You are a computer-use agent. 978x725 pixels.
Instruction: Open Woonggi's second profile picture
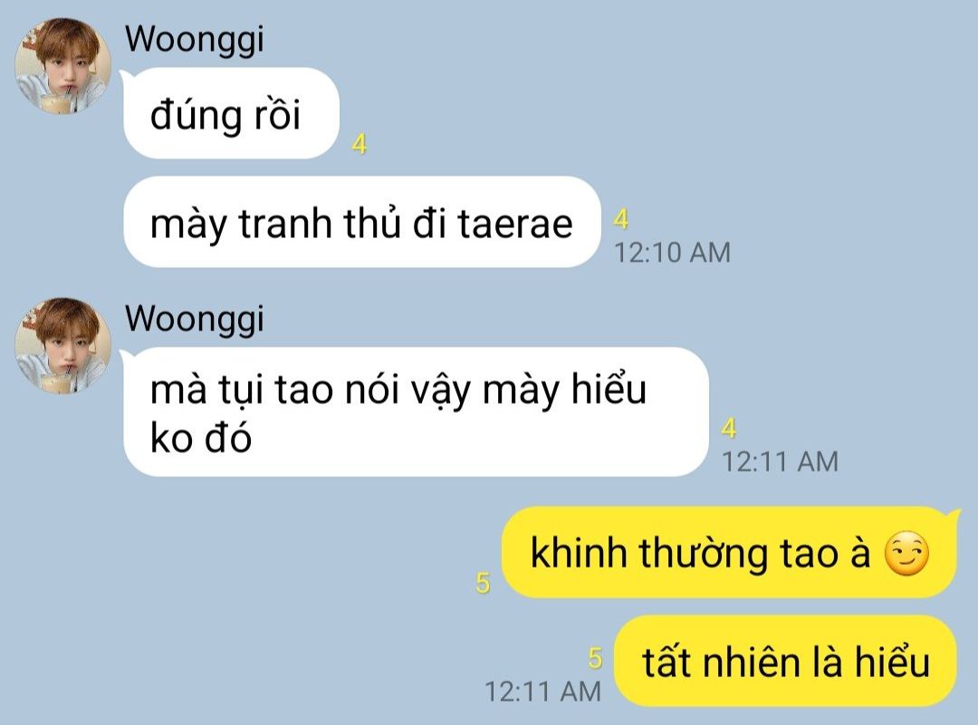[63, 346]
